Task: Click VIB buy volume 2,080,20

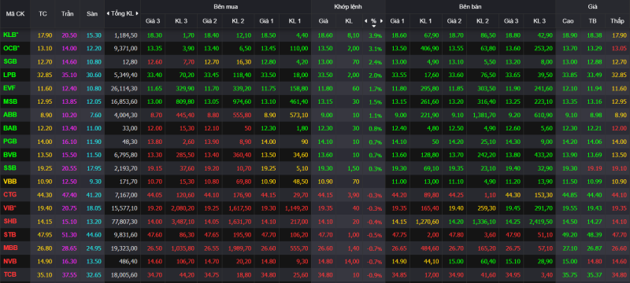Action: pyautogui.click(x=182, y=208)
